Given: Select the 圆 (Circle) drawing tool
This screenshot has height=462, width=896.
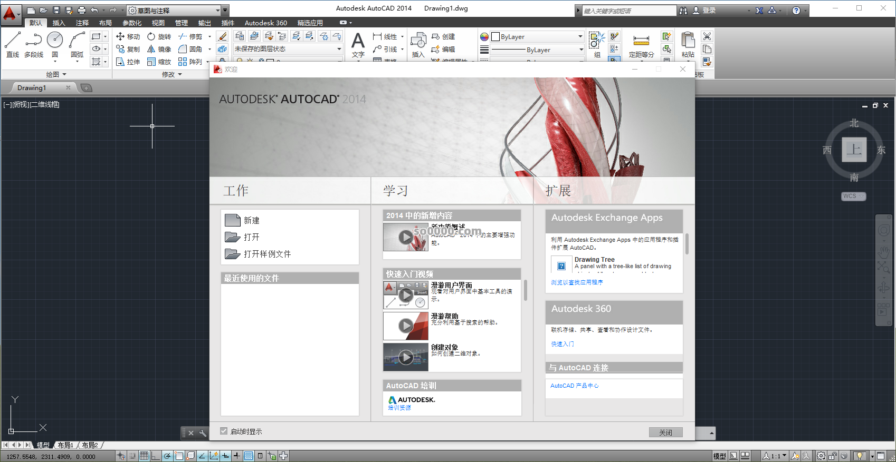Looking at the screenshot, I should 55,43.
